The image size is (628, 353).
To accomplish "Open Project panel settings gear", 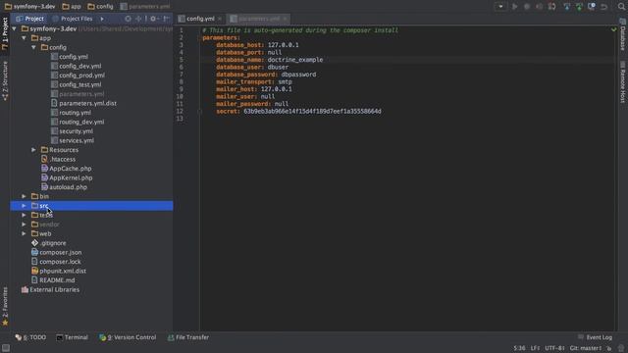I will pyautogui.click(x=153, y=19).
